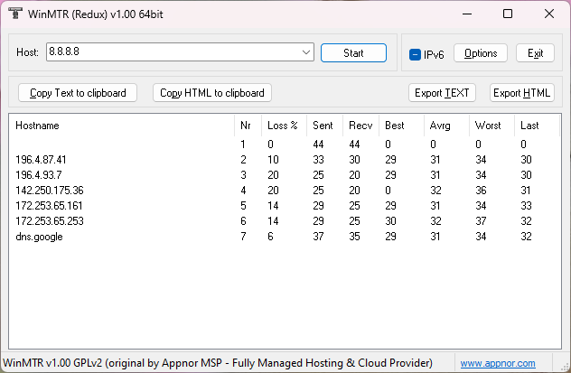Select the 196.4.93.7 hop row

click(x=285, y=175)
